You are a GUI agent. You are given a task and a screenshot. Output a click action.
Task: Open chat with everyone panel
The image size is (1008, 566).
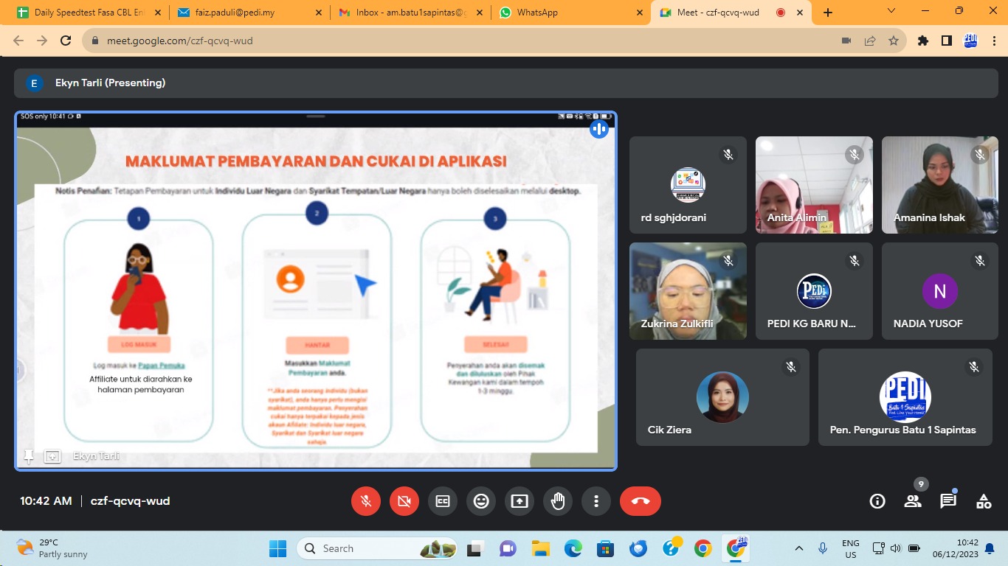coord(948,501)
